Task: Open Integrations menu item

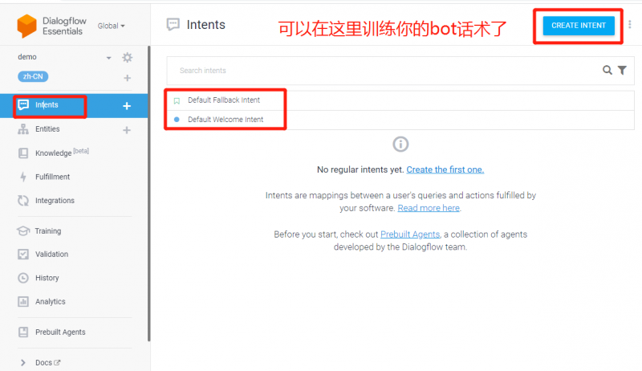Action: pos(55,201)
